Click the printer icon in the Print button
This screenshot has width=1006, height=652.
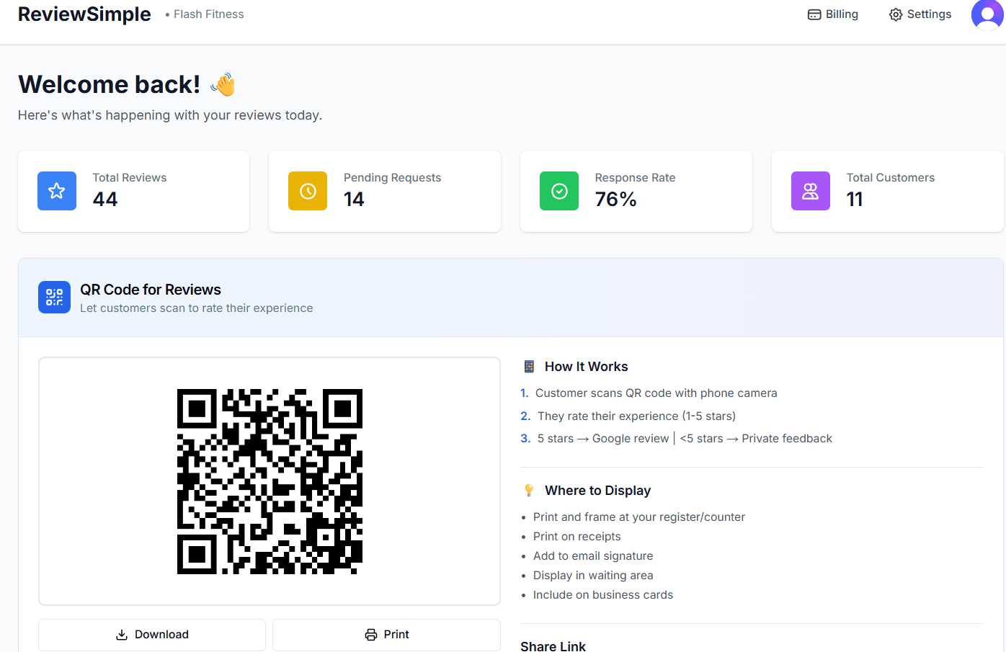pos(371,635)
